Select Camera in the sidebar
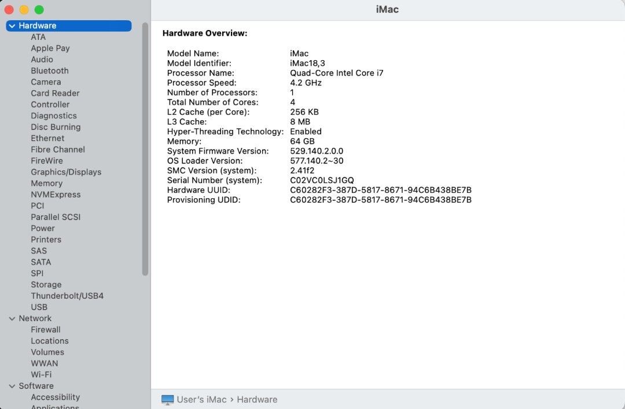Screen dimensions: 625x409 click(46, 82)
